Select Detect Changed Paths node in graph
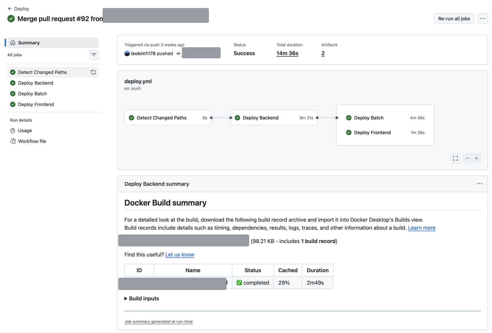 pos(168,118)
